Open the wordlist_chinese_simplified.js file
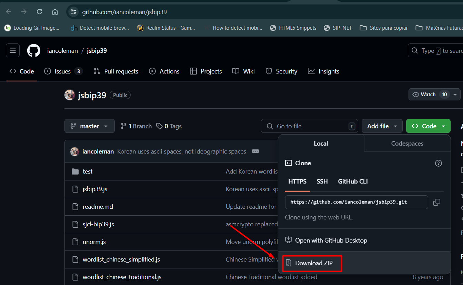This screenshot has width=463, height=285. 121,259
